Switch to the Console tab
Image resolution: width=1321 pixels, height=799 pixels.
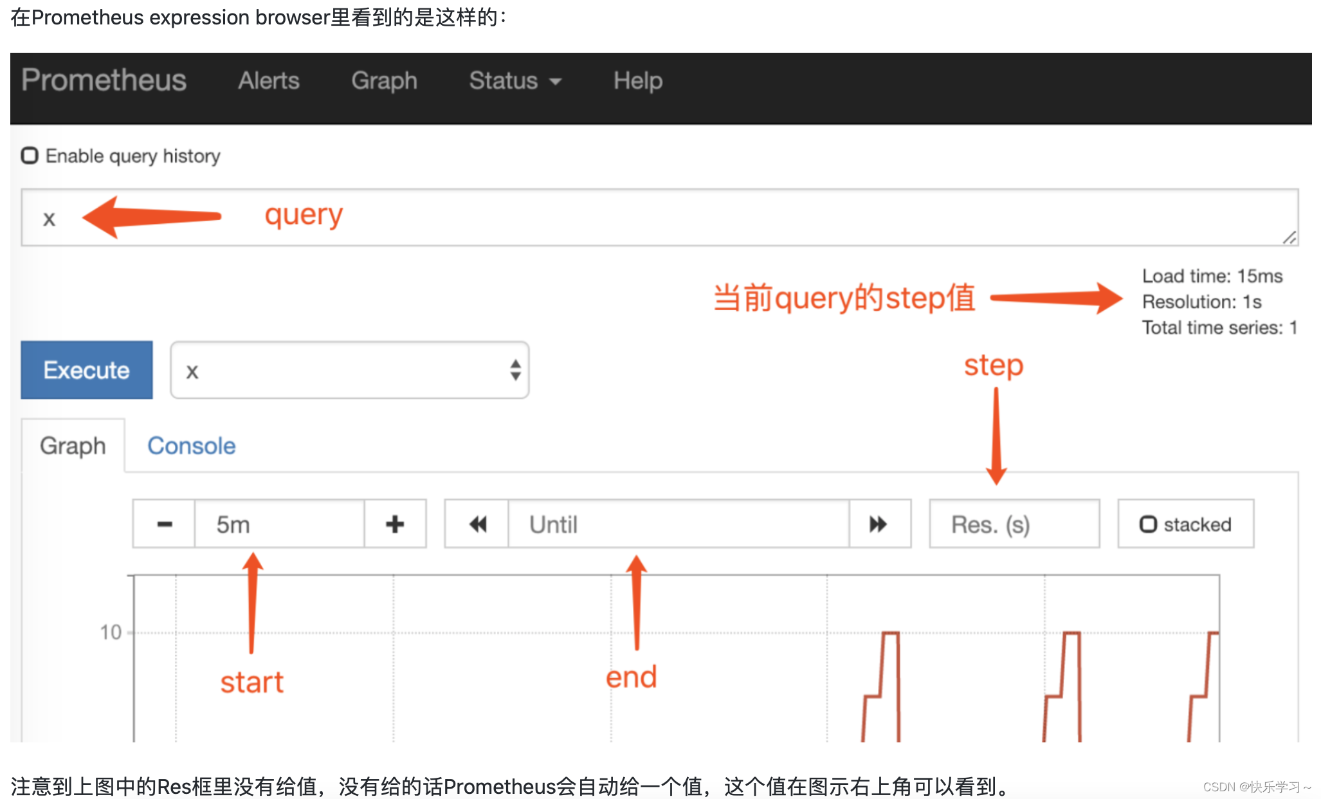tap(191, 446)
